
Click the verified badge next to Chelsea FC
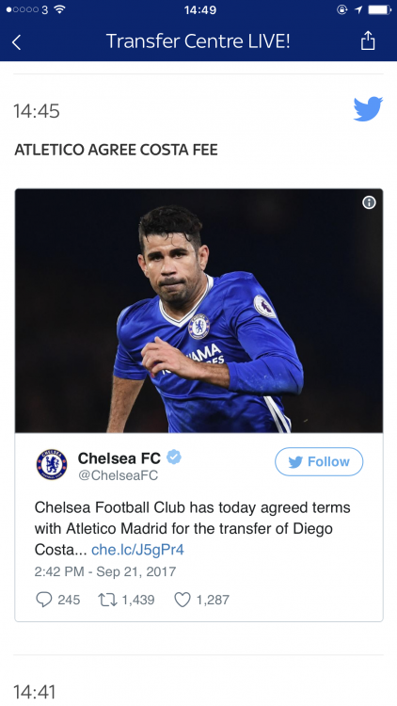[x=174, y=457]
